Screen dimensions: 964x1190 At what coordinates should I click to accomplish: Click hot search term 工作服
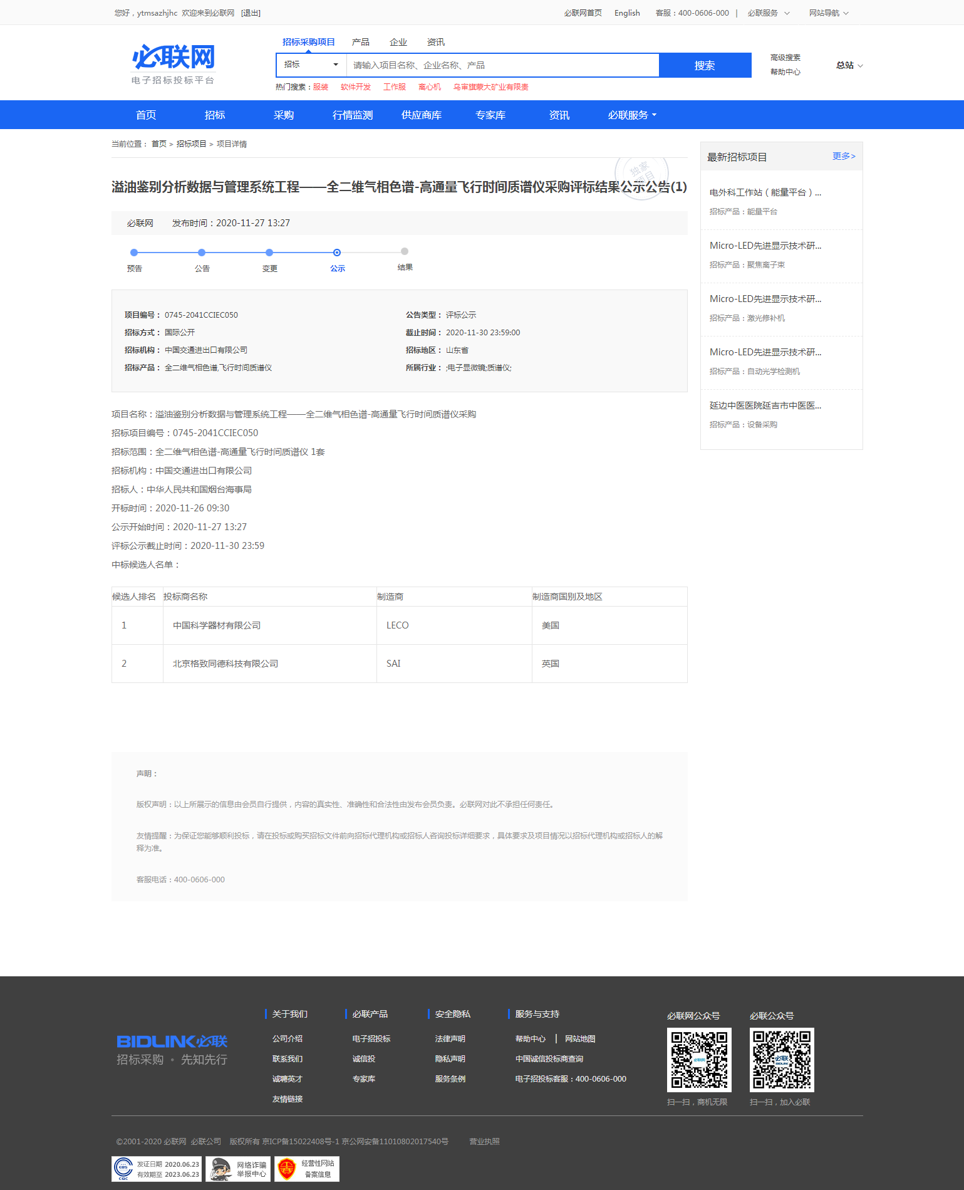395,87
